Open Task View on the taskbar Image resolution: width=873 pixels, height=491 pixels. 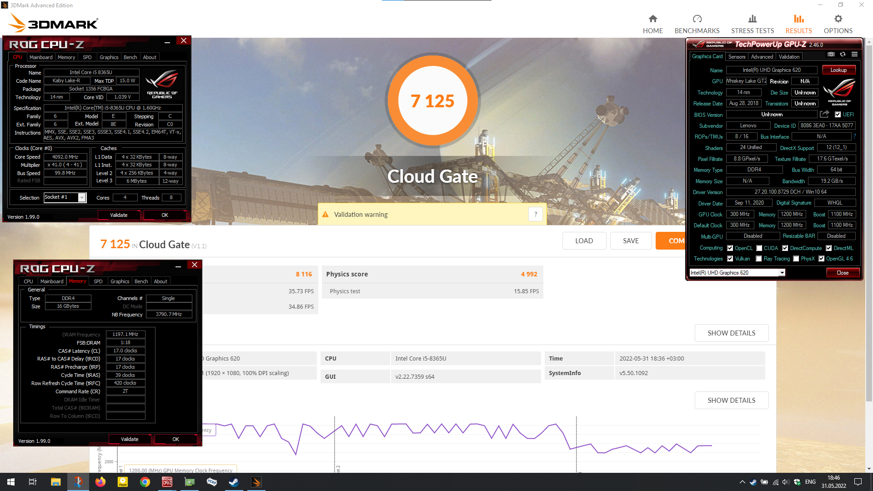click(33, 482)
